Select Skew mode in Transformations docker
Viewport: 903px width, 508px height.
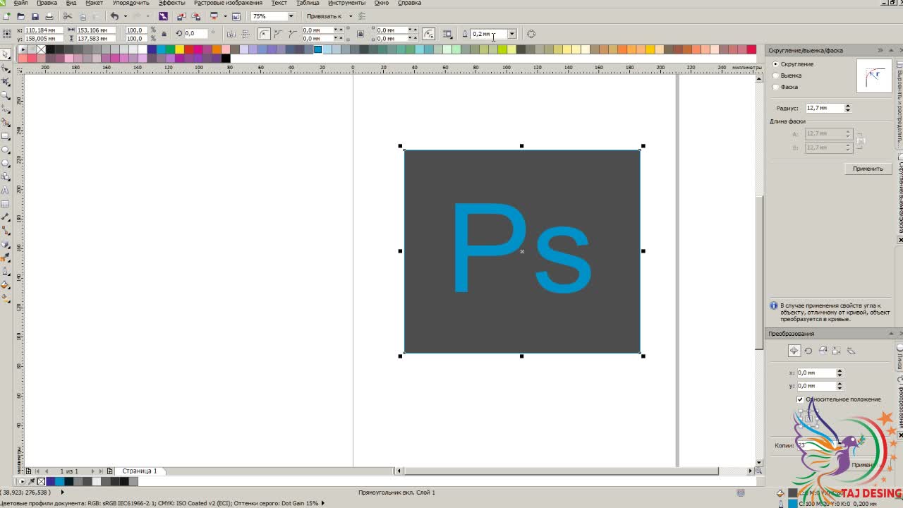(851, 351)
